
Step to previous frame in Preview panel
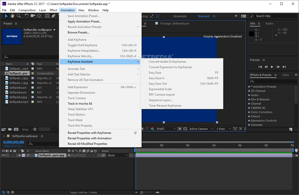pyautogui.click(x=266, y=67)
